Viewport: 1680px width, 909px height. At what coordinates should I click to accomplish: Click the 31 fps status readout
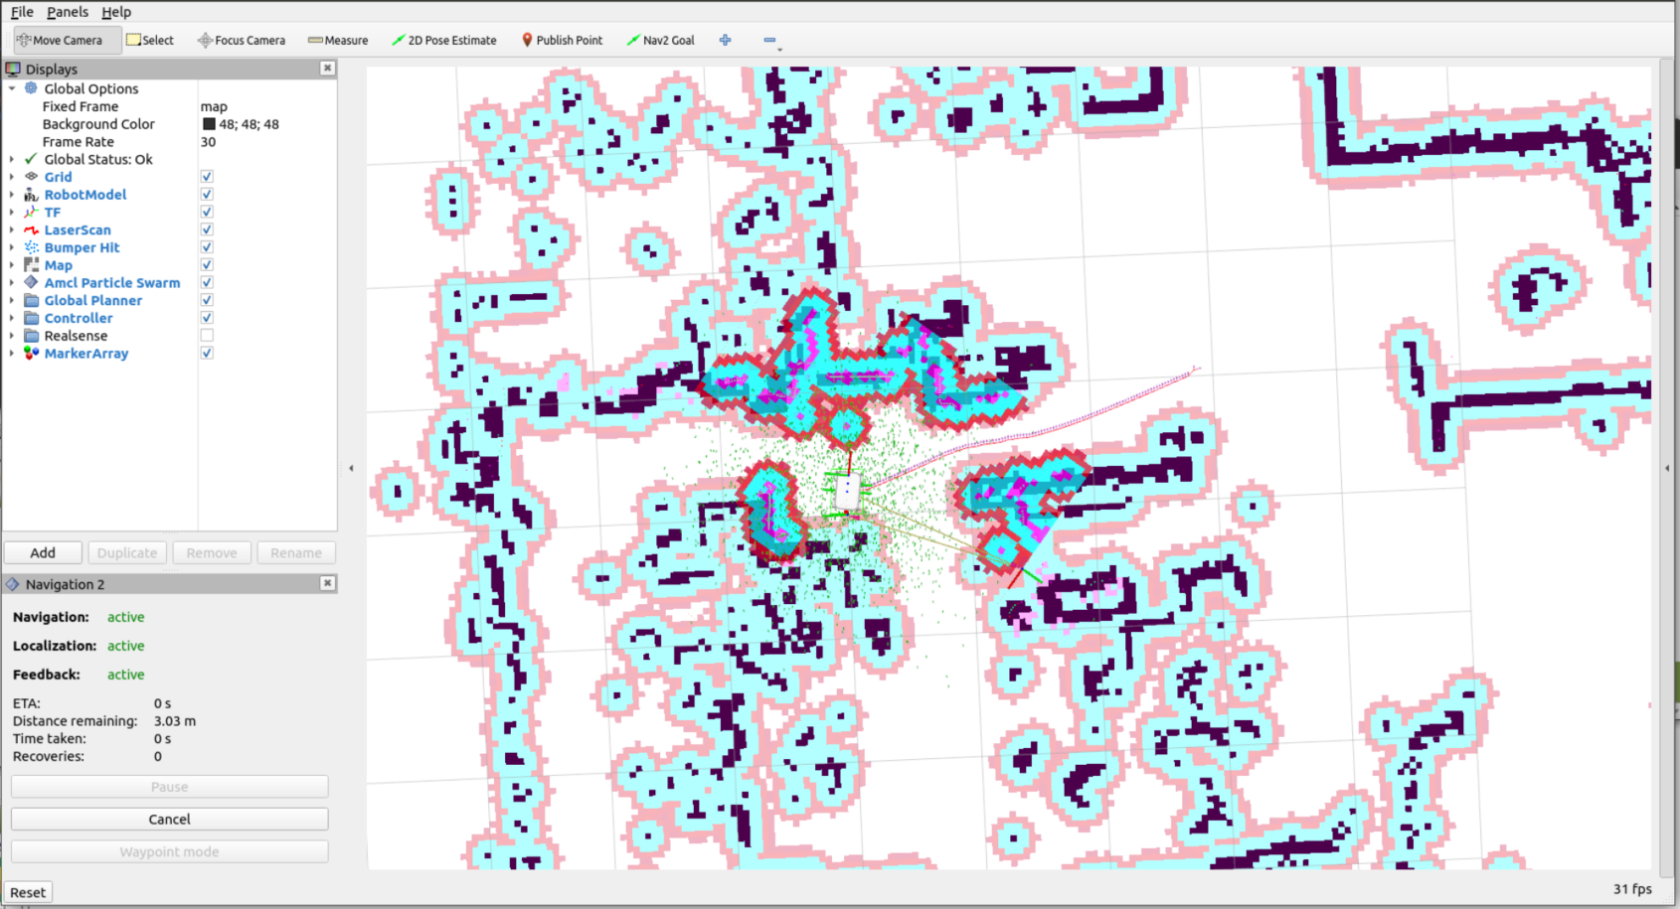[1632, 889]
